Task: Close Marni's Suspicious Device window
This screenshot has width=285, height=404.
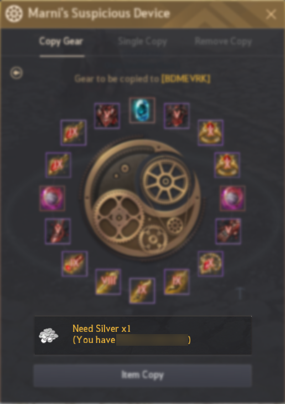Action: 271,14
